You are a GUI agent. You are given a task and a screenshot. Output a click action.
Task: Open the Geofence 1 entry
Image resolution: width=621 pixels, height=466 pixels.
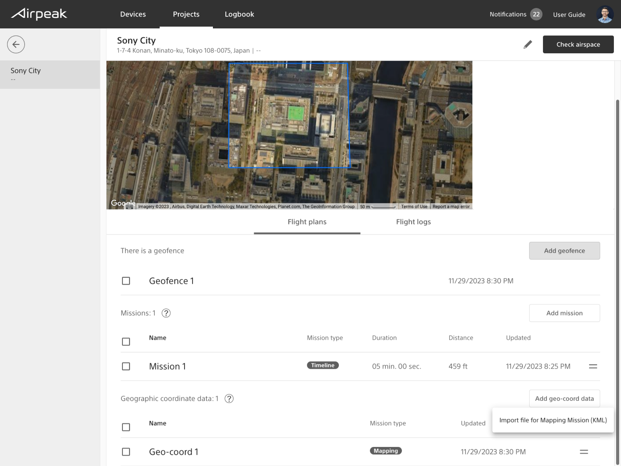[172, 281]
